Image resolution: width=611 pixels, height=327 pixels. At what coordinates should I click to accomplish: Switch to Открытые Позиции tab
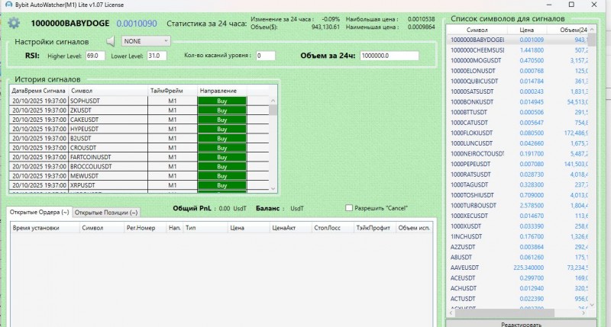[106, 213]
